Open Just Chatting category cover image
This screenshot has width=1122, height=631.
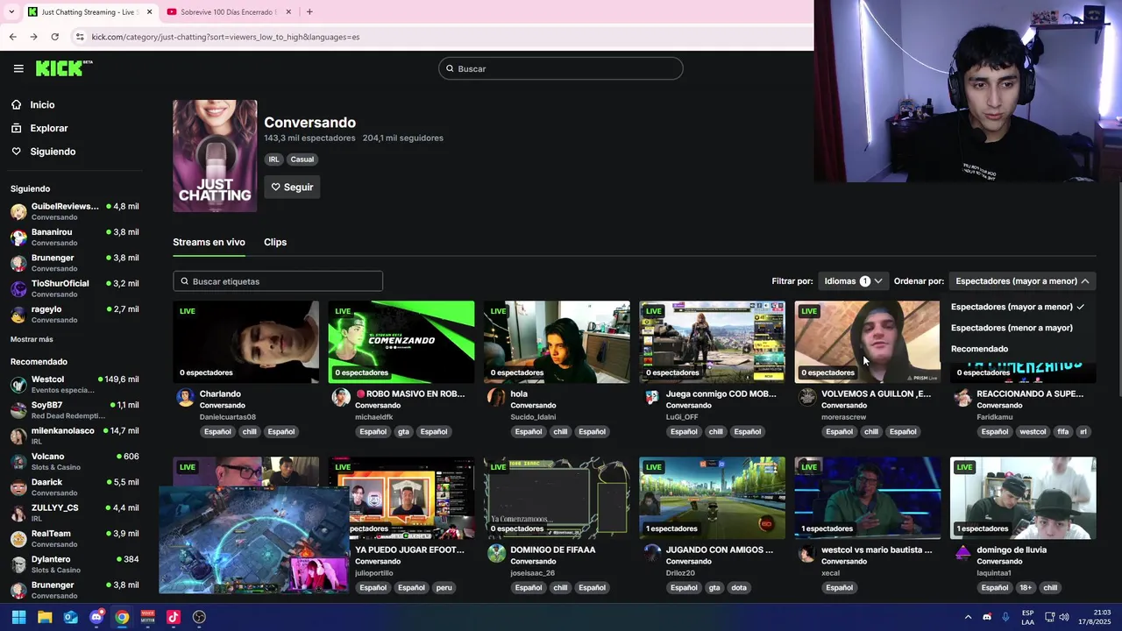point(215,156)
